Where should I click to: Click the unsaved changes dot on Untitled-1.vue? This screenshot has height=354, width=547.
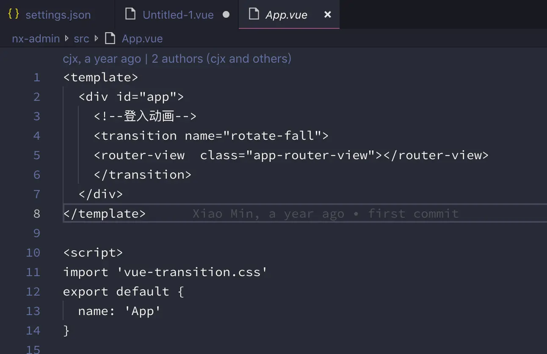[226, 14]
